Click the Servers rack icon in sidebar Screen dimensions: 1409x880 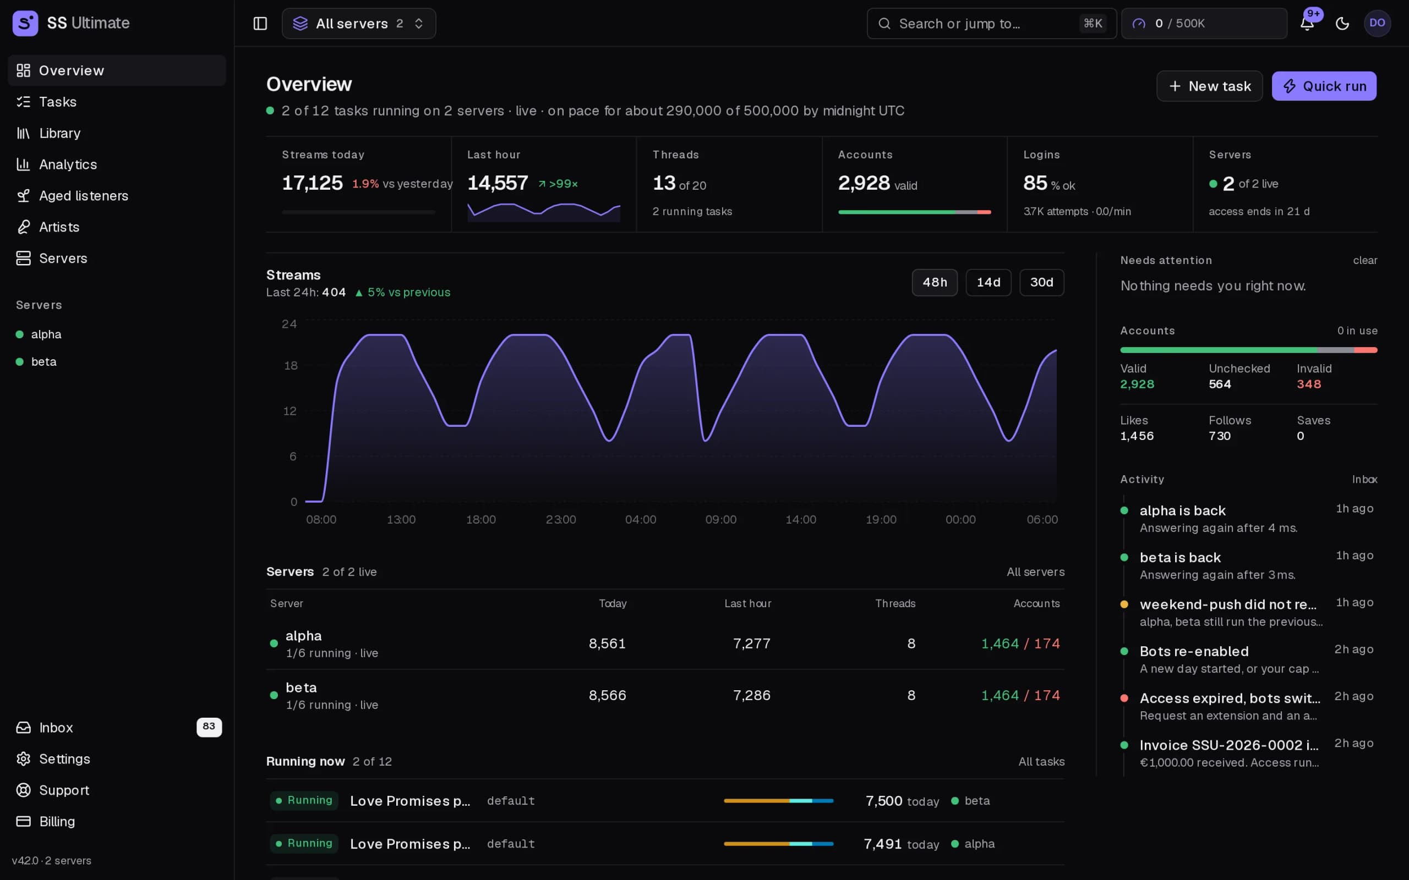23,258
